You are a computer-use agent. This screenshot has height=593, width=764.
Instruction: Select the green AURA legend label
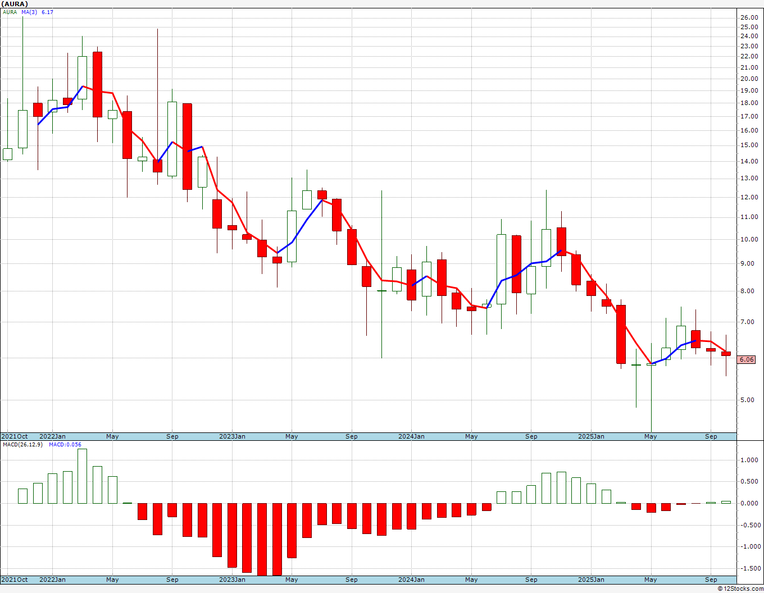10,12
